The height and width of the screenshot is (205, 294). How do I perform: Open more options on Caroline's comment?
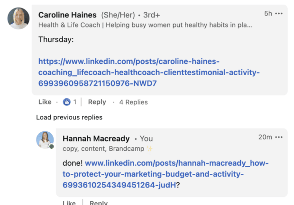[279, 13]
